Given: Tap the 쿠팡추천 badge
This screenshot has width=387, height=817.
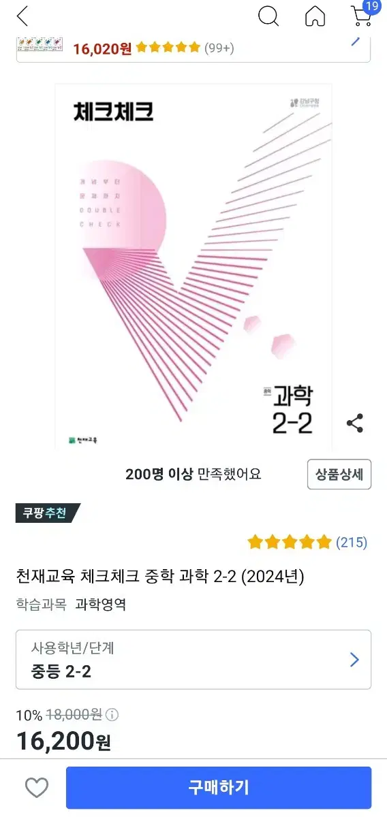Looking at the screenshot, I should click(x=48, y=513).
